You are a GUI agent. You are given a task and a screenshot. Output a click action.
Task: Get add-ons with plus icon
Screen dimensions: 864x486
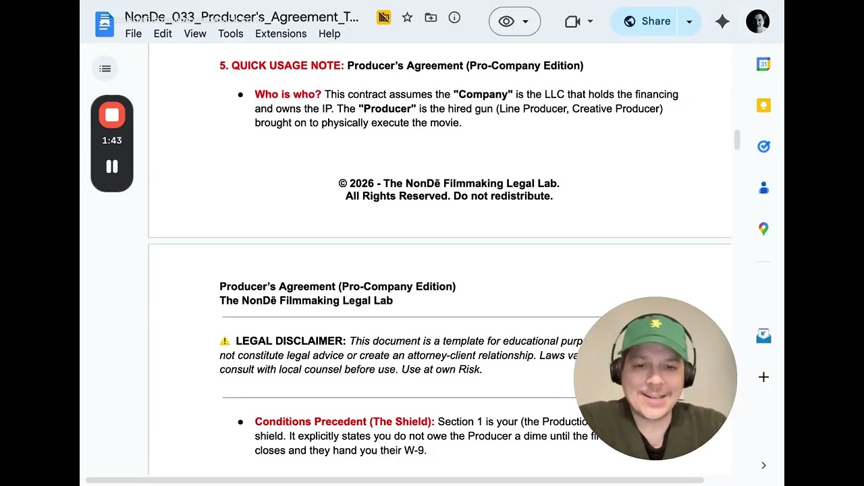coord(763,377)
